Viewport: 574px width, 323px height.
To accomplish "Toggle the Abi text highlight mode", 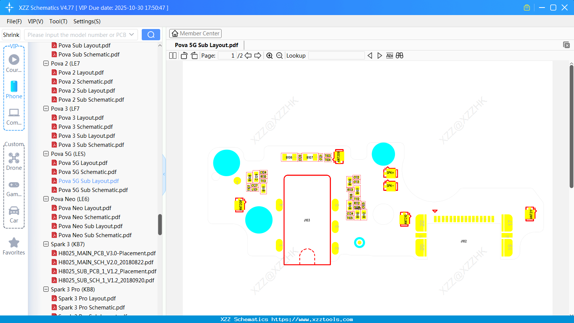I will 389,55.
